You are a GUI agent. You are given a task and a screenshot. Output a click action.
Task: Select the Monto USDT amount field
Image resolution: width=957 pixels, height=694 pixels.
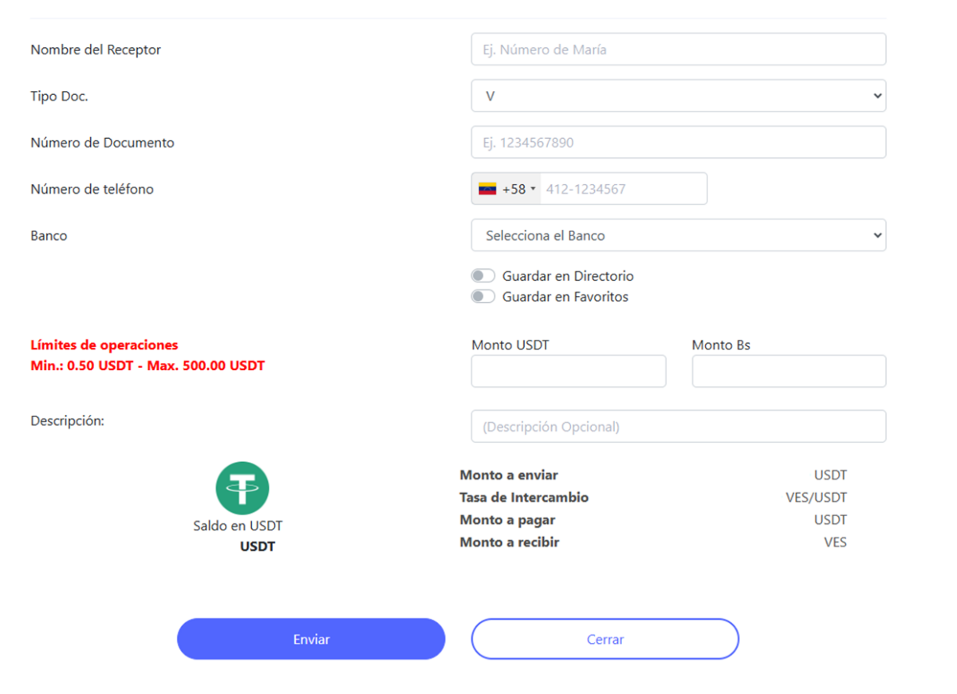pos(568,372)
